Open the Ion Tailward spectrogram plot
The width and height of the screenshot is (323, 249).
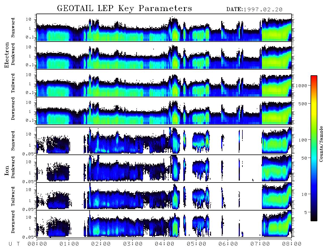(164, 196)
